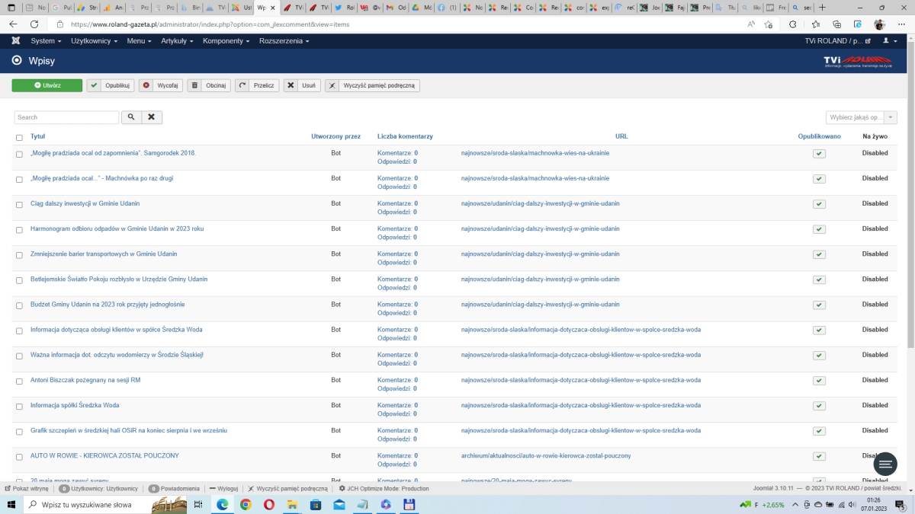Clear the search with the X button
This screenshot has height=514, width=915.
pyautogui.click(x=152, y=117)
